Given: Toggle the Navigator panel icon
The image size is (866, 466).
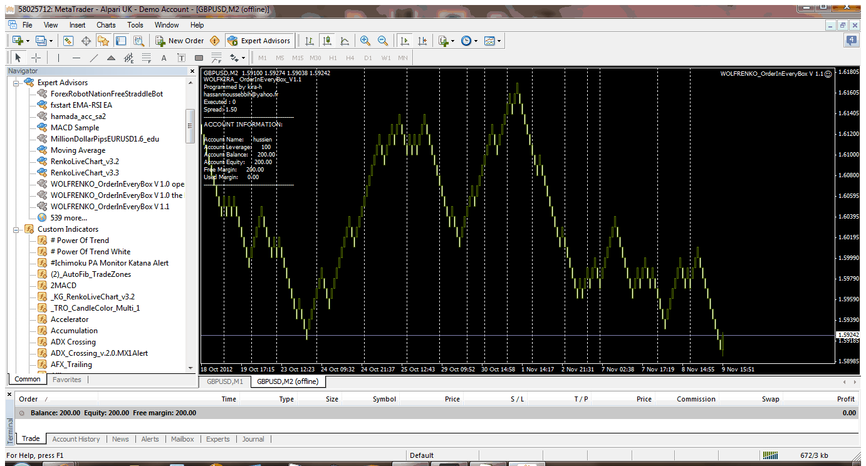Looking at the screenshot, I should [103, 41].
